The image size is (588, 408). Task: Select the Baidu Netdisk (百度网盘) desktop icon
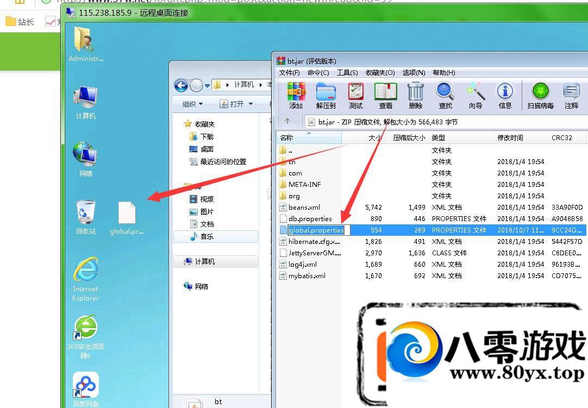coord(85,389)
